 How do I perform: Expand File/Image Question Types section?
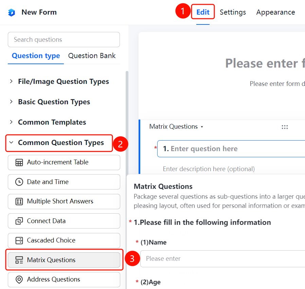(x=11, y=81)
